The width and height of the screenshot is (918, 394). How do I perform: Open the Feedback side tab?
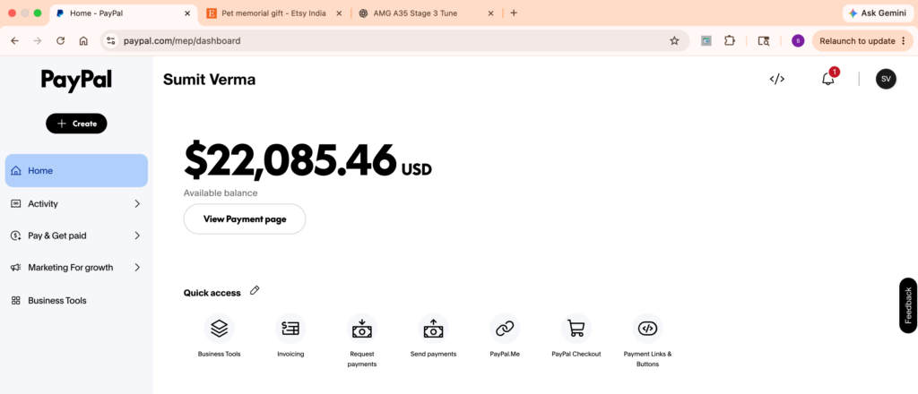(908, 305)
